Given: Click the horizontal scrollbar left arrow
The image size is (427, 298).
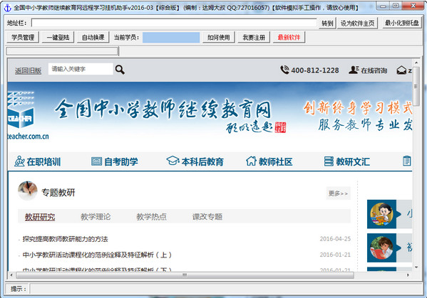Looking at the screenshot, I should tap(11, 275).
